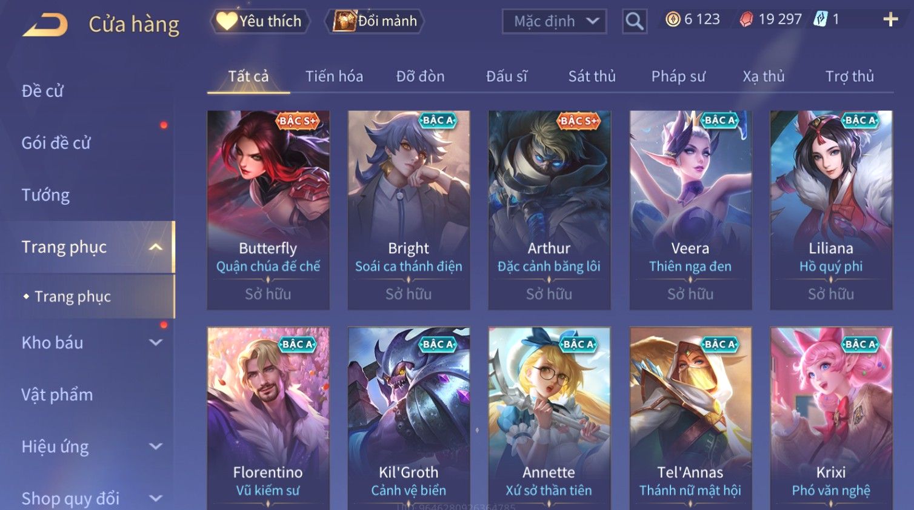Open Yêu thích favorites with heart icon
This screenshot has width=914, height=510.
tap(226, 21)
